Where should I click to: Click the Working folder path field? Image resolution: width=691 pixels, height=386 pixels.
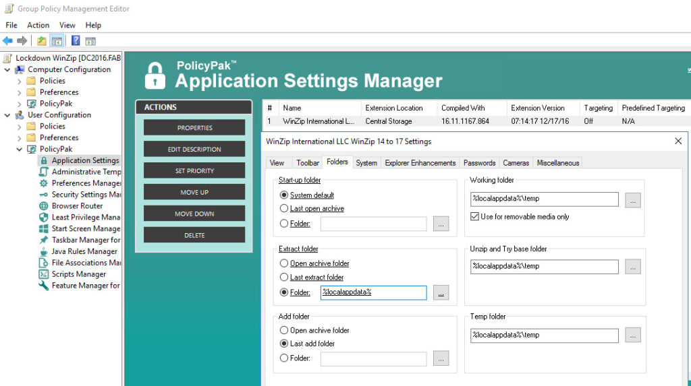tap(545, 199)
